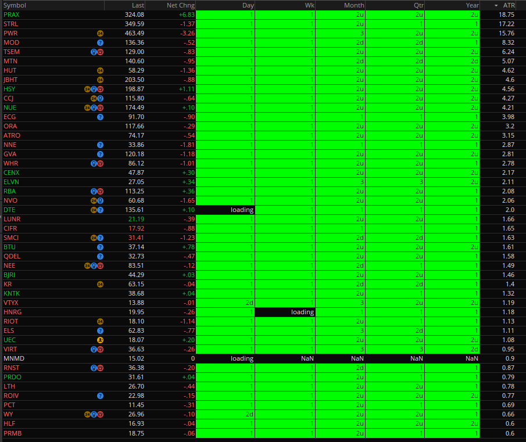Sort by the Month column header

coord(354,5)
